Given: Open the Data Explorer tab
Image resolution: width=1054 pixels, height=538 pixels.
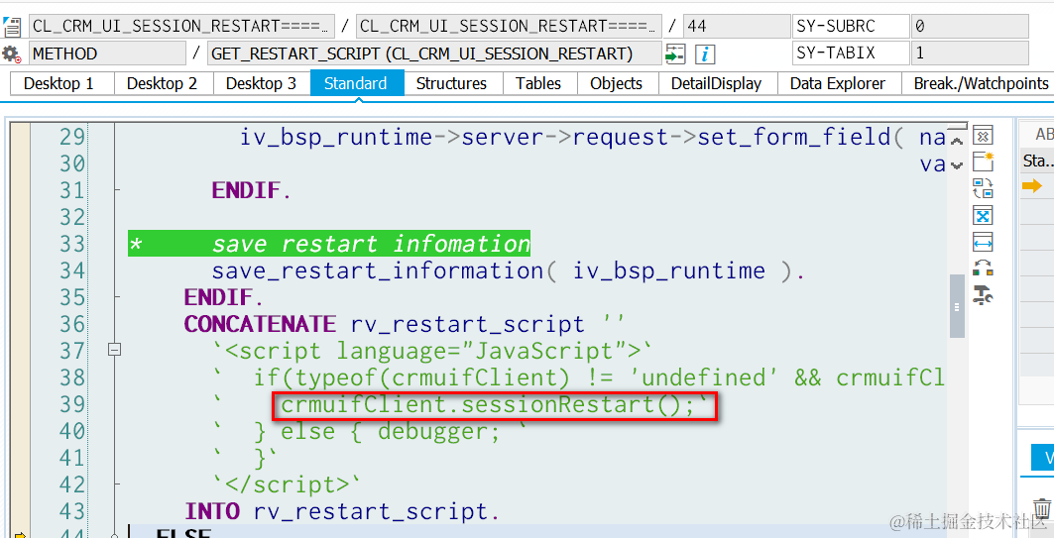Looking at the screenshot, I should pos(838,83).
